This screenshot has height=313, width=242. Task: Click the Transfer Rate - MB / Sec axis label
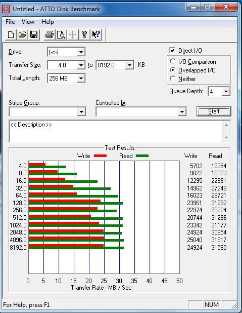(x=101, y=288)
